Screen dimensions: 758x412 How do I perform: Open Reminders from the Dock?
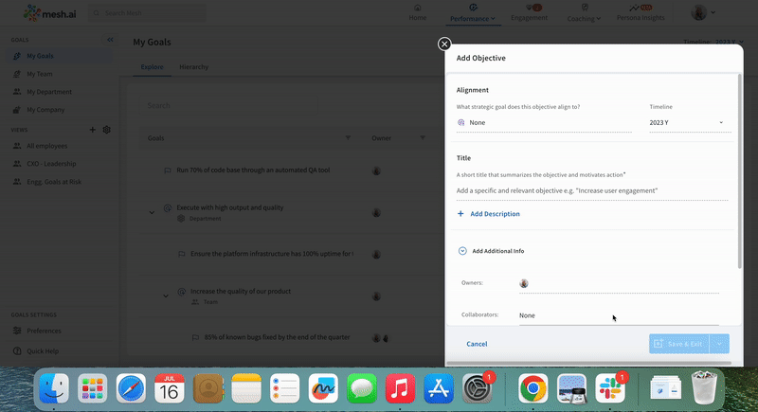pyautogui.click(x=285, y=388)
